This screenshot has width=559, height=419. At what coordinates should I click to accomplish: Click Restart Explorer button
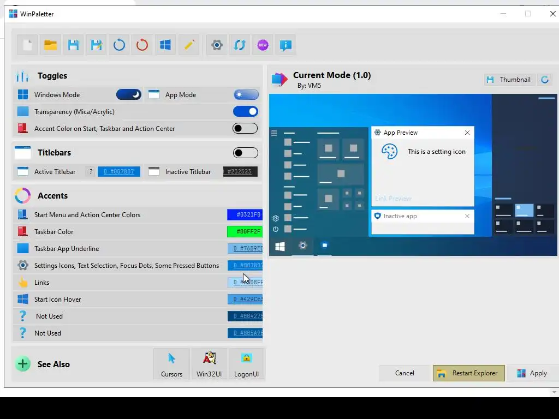[x=469, y=373]
